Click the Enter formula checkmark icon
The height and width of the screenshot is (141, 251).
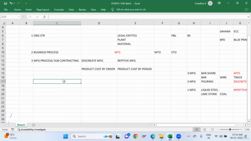pos(37,17)
